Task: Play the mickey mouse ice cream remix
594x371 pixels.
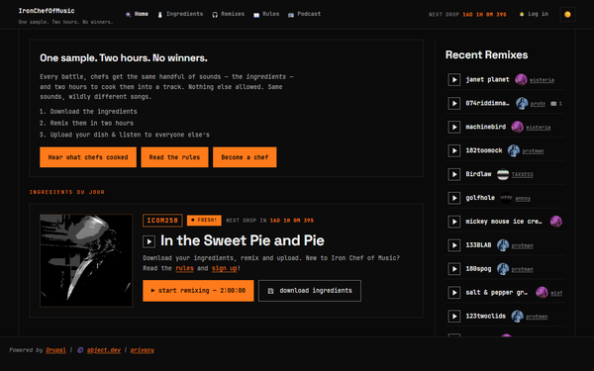Action: point(453,222)
